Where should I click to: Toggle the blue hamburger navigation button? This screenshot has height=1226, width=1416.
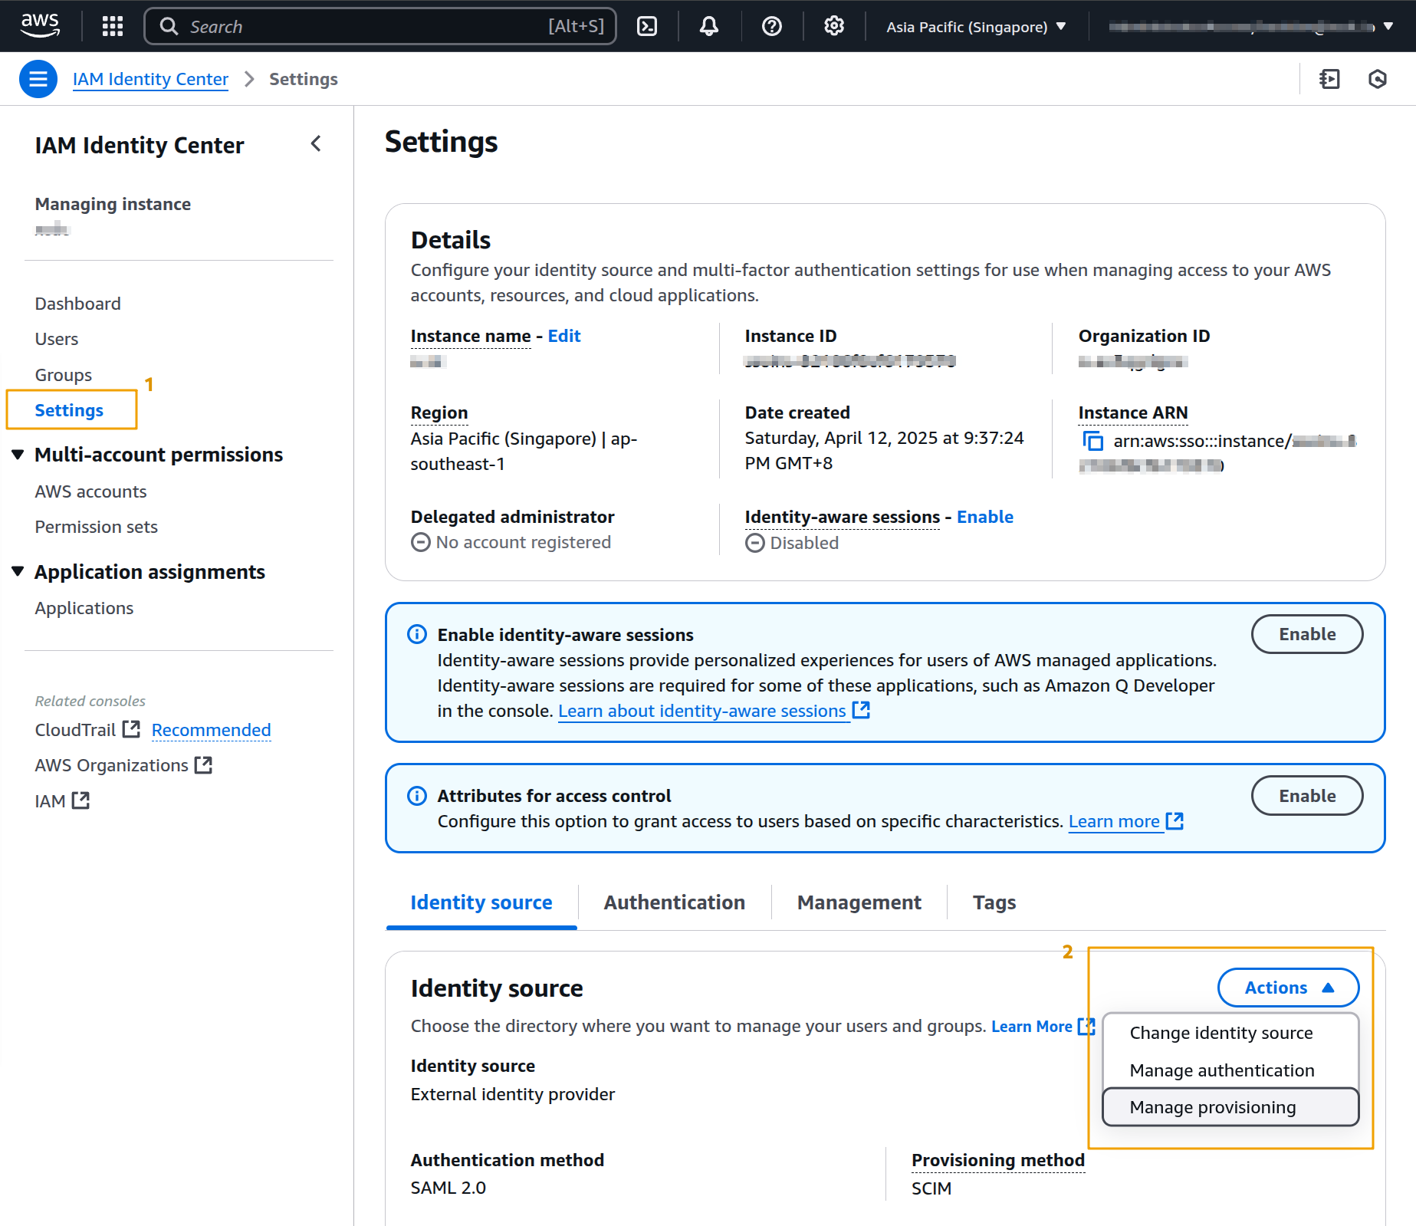tap(38, 79)
